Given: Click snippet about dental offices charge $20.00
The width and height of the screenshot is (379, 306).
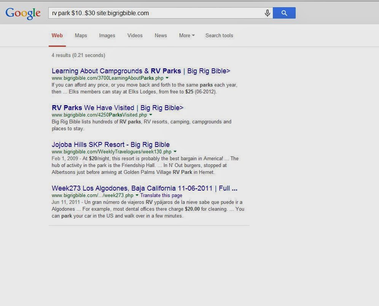Looking at the screenshot, I should pos(148,209).
